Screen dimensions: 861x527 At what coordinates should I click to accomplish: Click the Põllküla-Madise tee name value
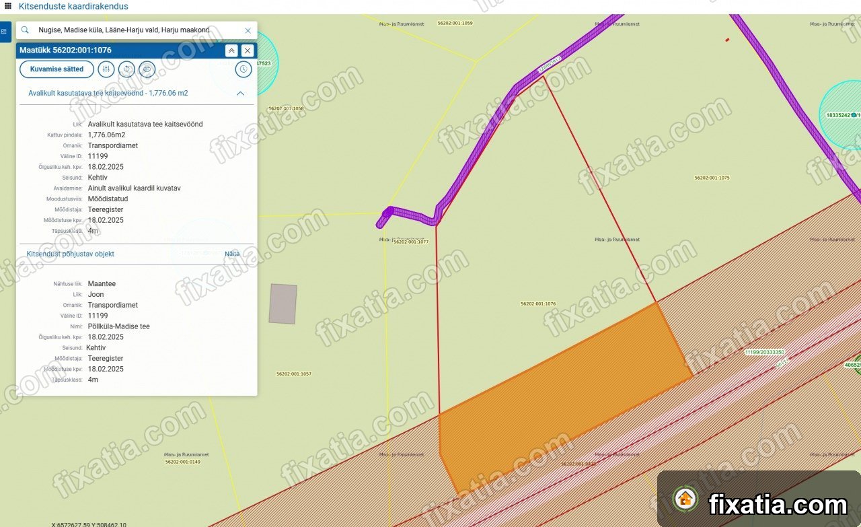[118, 326]
